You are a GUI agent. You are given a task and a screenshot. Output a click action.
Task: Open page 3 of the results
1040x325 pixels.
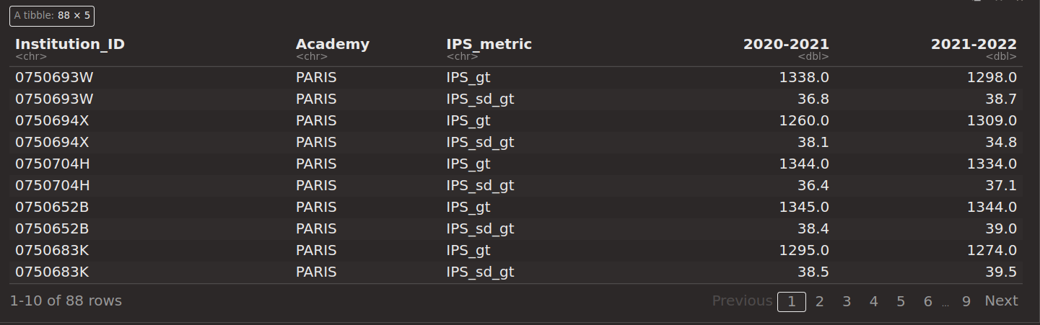click(x=847, y=301)
